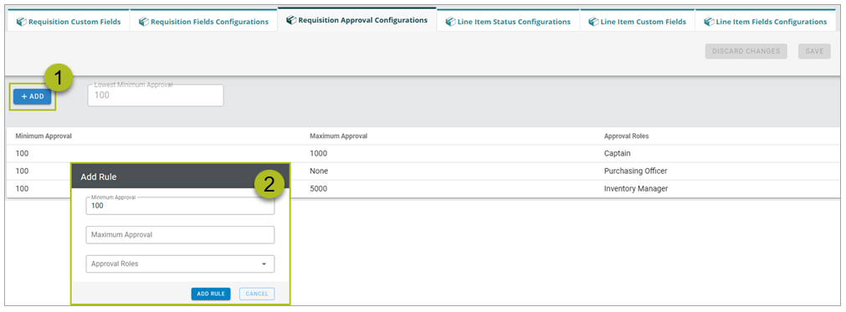This screenshot has width=846, height=312.
Task: Click the Requisition Custom Fields box icon
Action: pos(22,22)
